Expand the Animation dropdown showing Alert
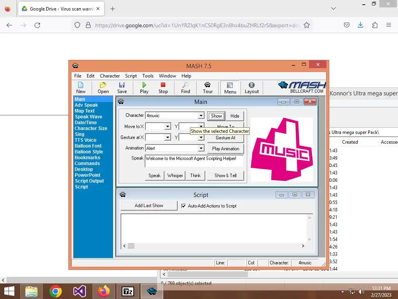This screenshot has width=398, height=299. 201,148
